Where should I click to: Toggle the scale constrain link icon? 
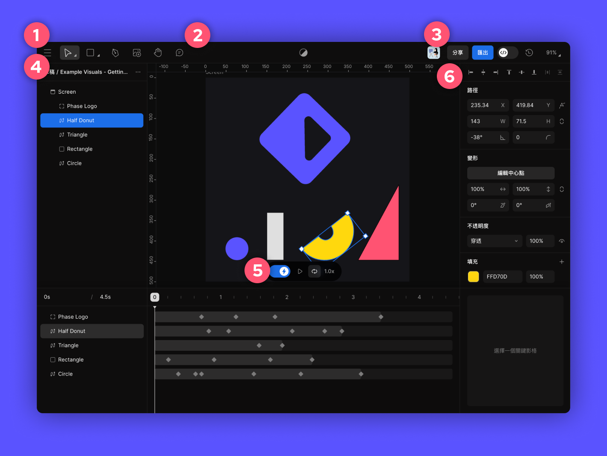point(562,189)
